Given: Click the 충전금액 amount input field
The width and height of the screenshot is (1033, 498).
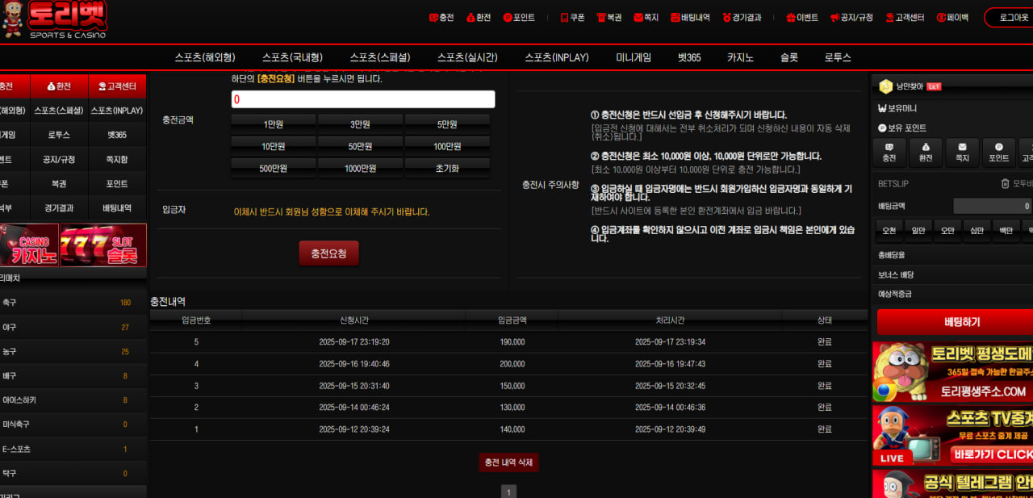Looking at the screenshot, I should (x=363, y=100).
